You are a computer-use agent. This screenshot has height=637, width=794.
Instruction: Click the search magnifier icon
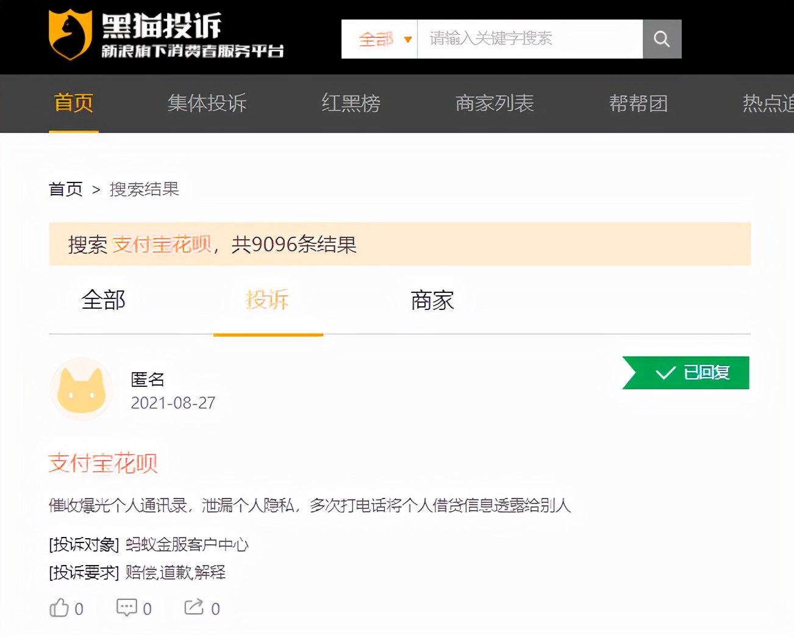(662, 38)
